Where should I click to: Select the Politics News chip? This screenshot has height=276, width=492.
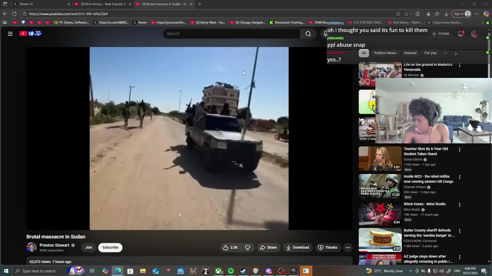pyautogui.click(x=385, y=53)
